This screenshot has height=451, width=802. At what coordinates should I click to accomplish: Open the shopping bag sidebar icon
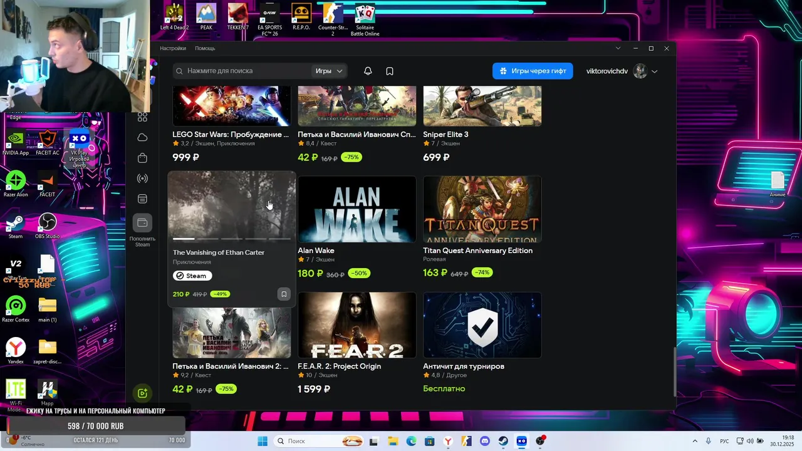142,158
